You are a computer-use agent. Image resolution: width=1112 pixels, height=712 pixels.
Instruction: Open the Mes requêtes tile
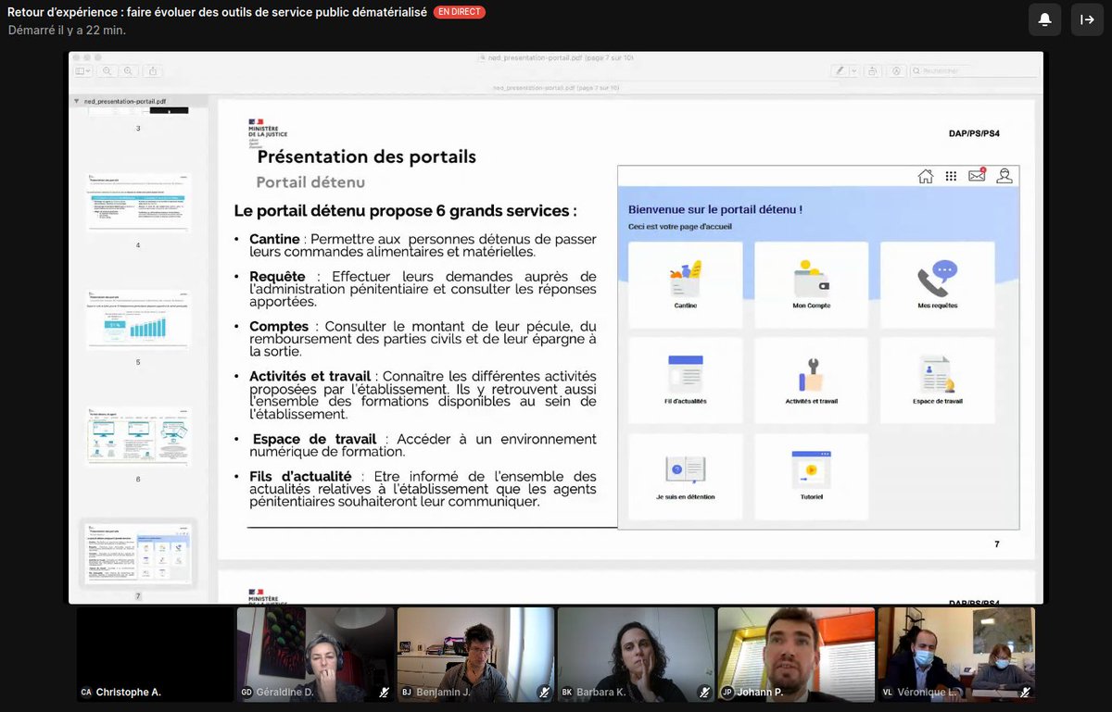[x=938, y=285]
